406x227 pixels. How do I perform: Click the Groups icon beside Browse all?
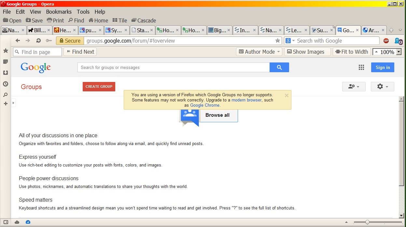189,117
